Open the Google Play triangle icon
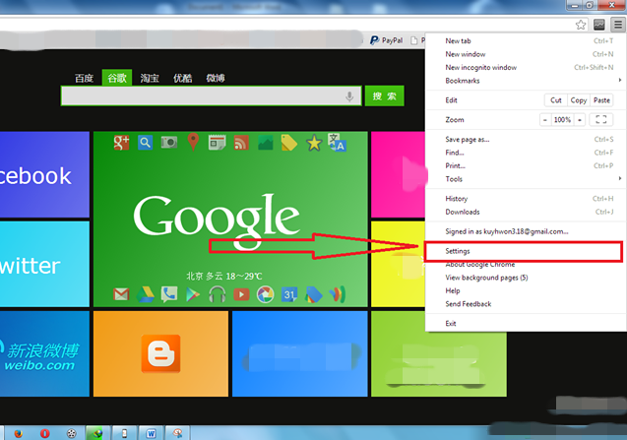Image resolution: width=627 pixels, height=440 pixels. [193, 294]
